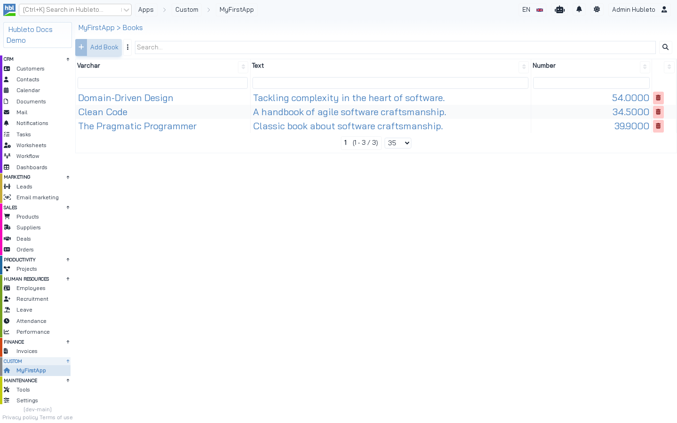677x423 pixels.
Task: Click the search magnifier icon
Action: point(665,47)
